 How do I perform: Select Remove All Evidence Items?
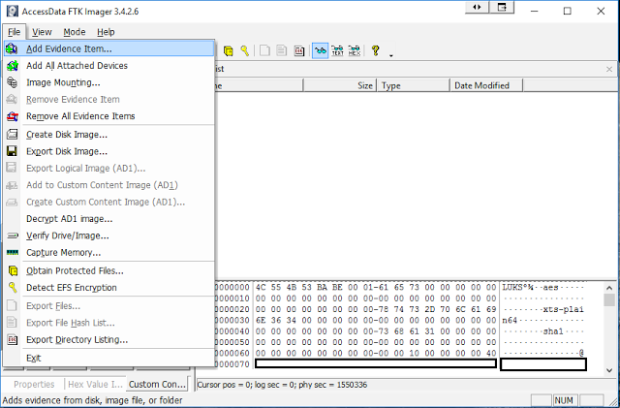tap(109, 116)
